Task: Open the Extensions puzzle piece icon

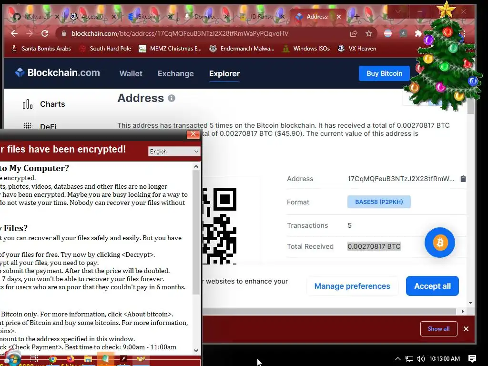Action: coord(418,34)
